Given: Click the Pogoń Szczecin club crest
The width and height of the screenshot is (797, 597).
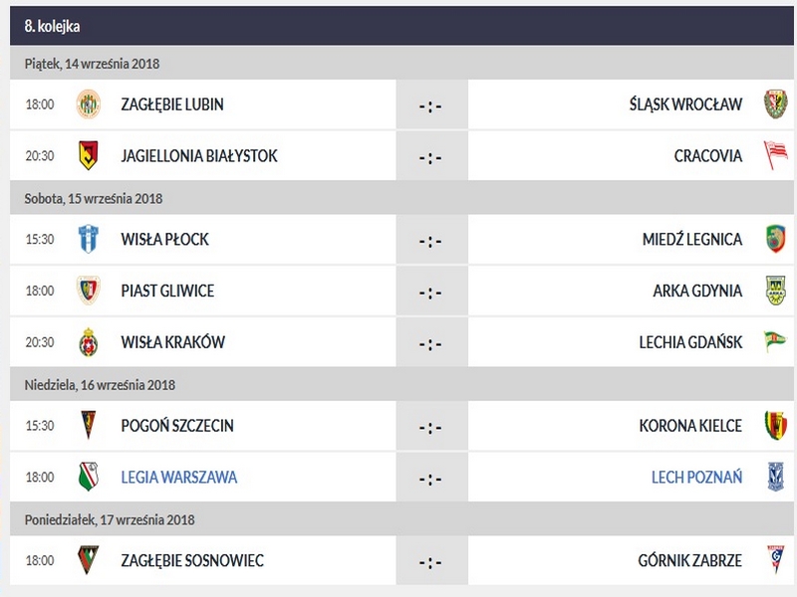Looking at the screenshot, I should click(x=89, y=426).
